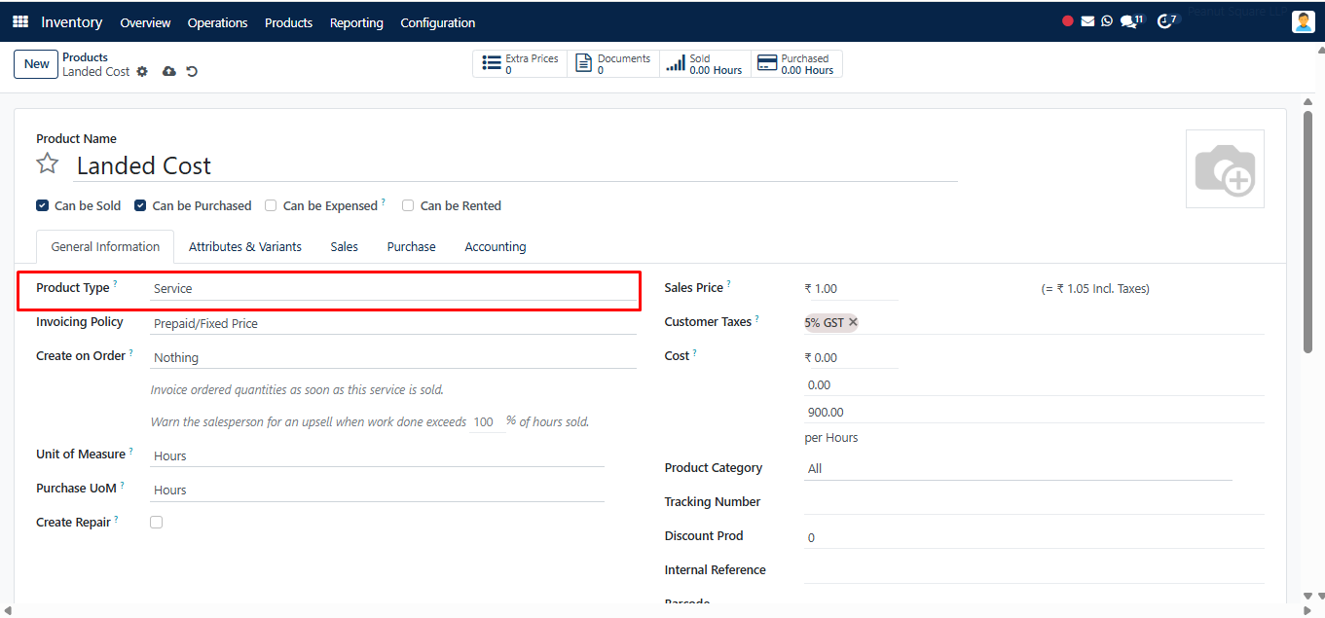Open the Product Category dropdown showing All
This screenshot has height=618, width=1325.
1018,469
